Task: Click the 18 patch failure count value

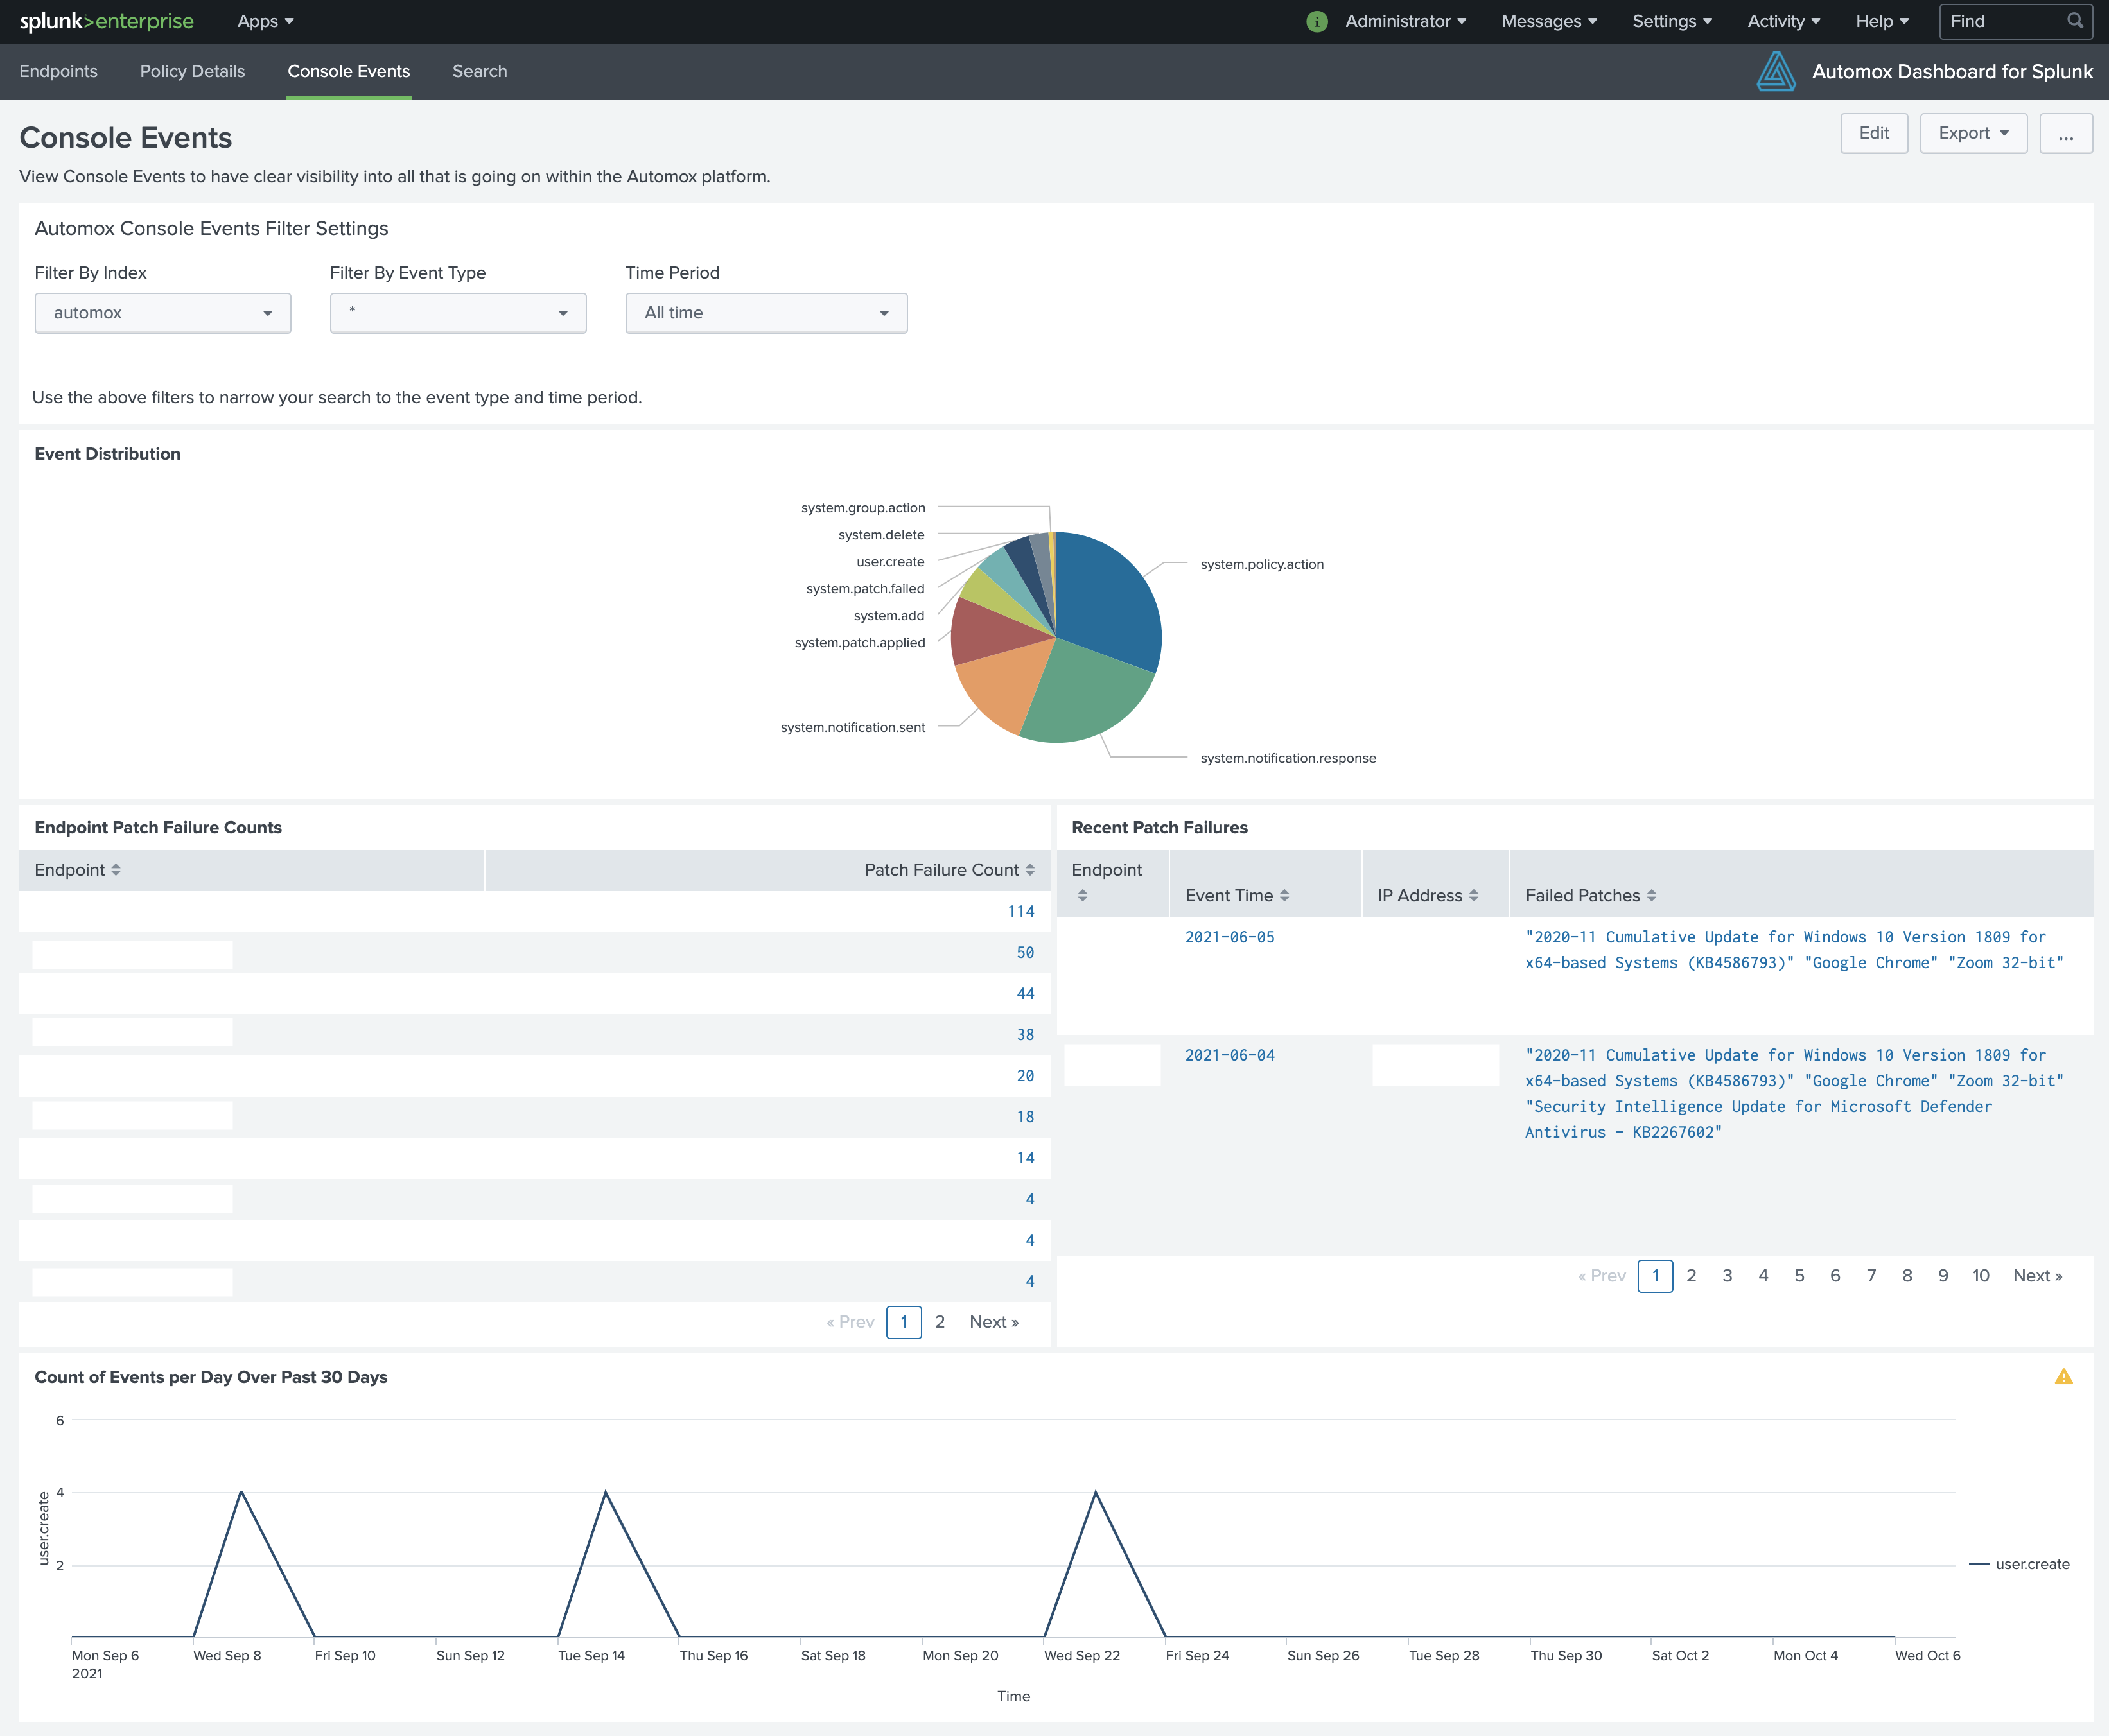Action: point(1026,1116)
